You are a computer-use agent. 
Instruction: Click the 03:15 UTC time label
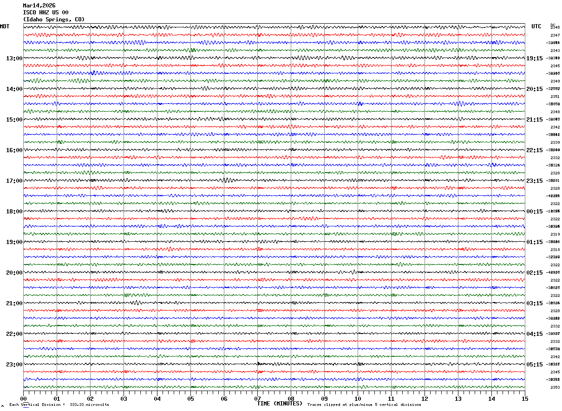click(535, 303)
